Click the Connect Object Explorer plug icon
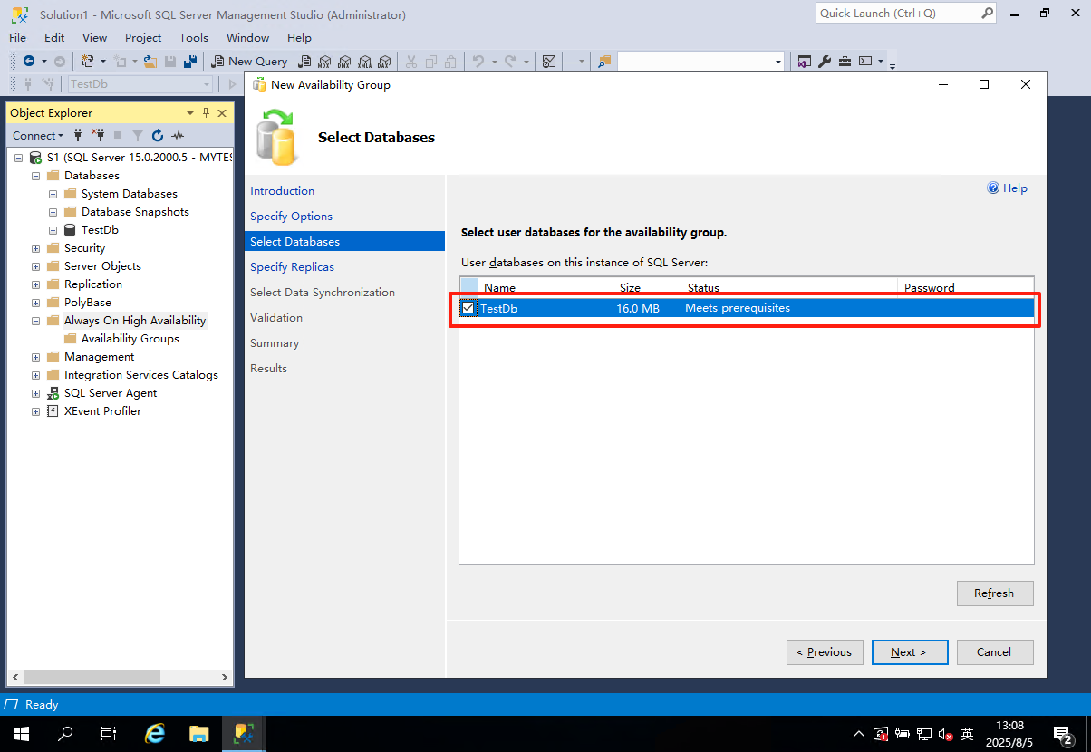The image size is (1091, 752). click(78, 135)
